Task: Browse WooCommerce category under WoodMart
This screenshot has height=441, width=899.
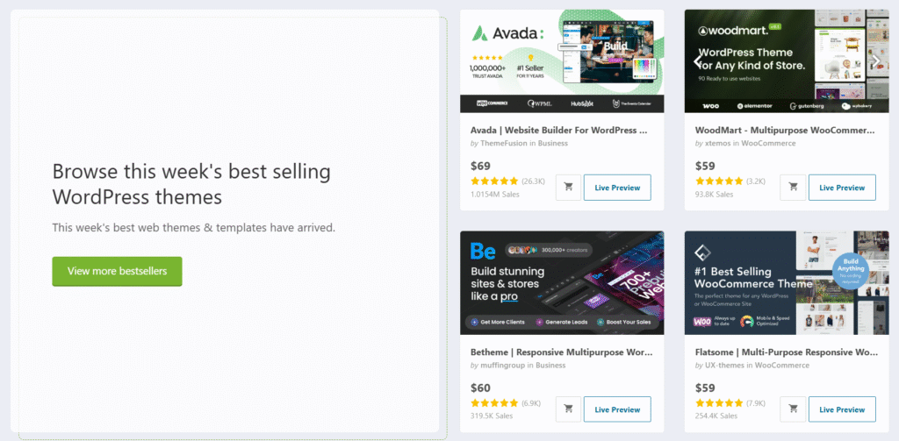Action: pyautogui.click(x=769, y=143)
